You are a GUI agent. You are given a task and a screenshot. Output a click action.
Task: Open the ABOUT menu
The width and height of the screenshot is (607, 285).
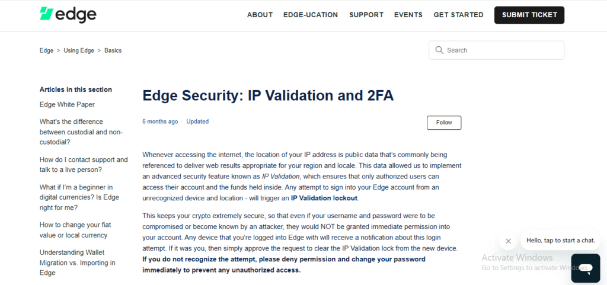(260, 15)
